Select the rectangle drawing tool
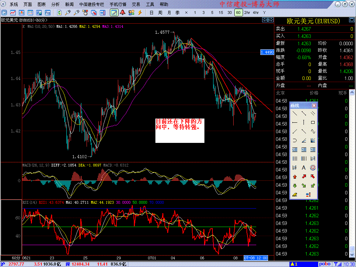This screenshot has height=267, width=356. coord(313,122)
